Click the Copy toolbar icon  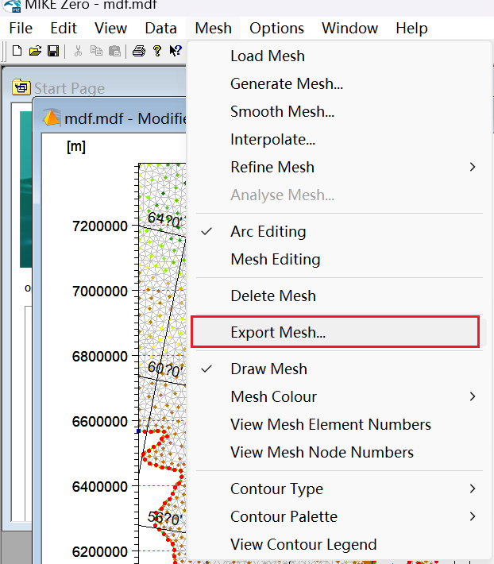(96, 51)
